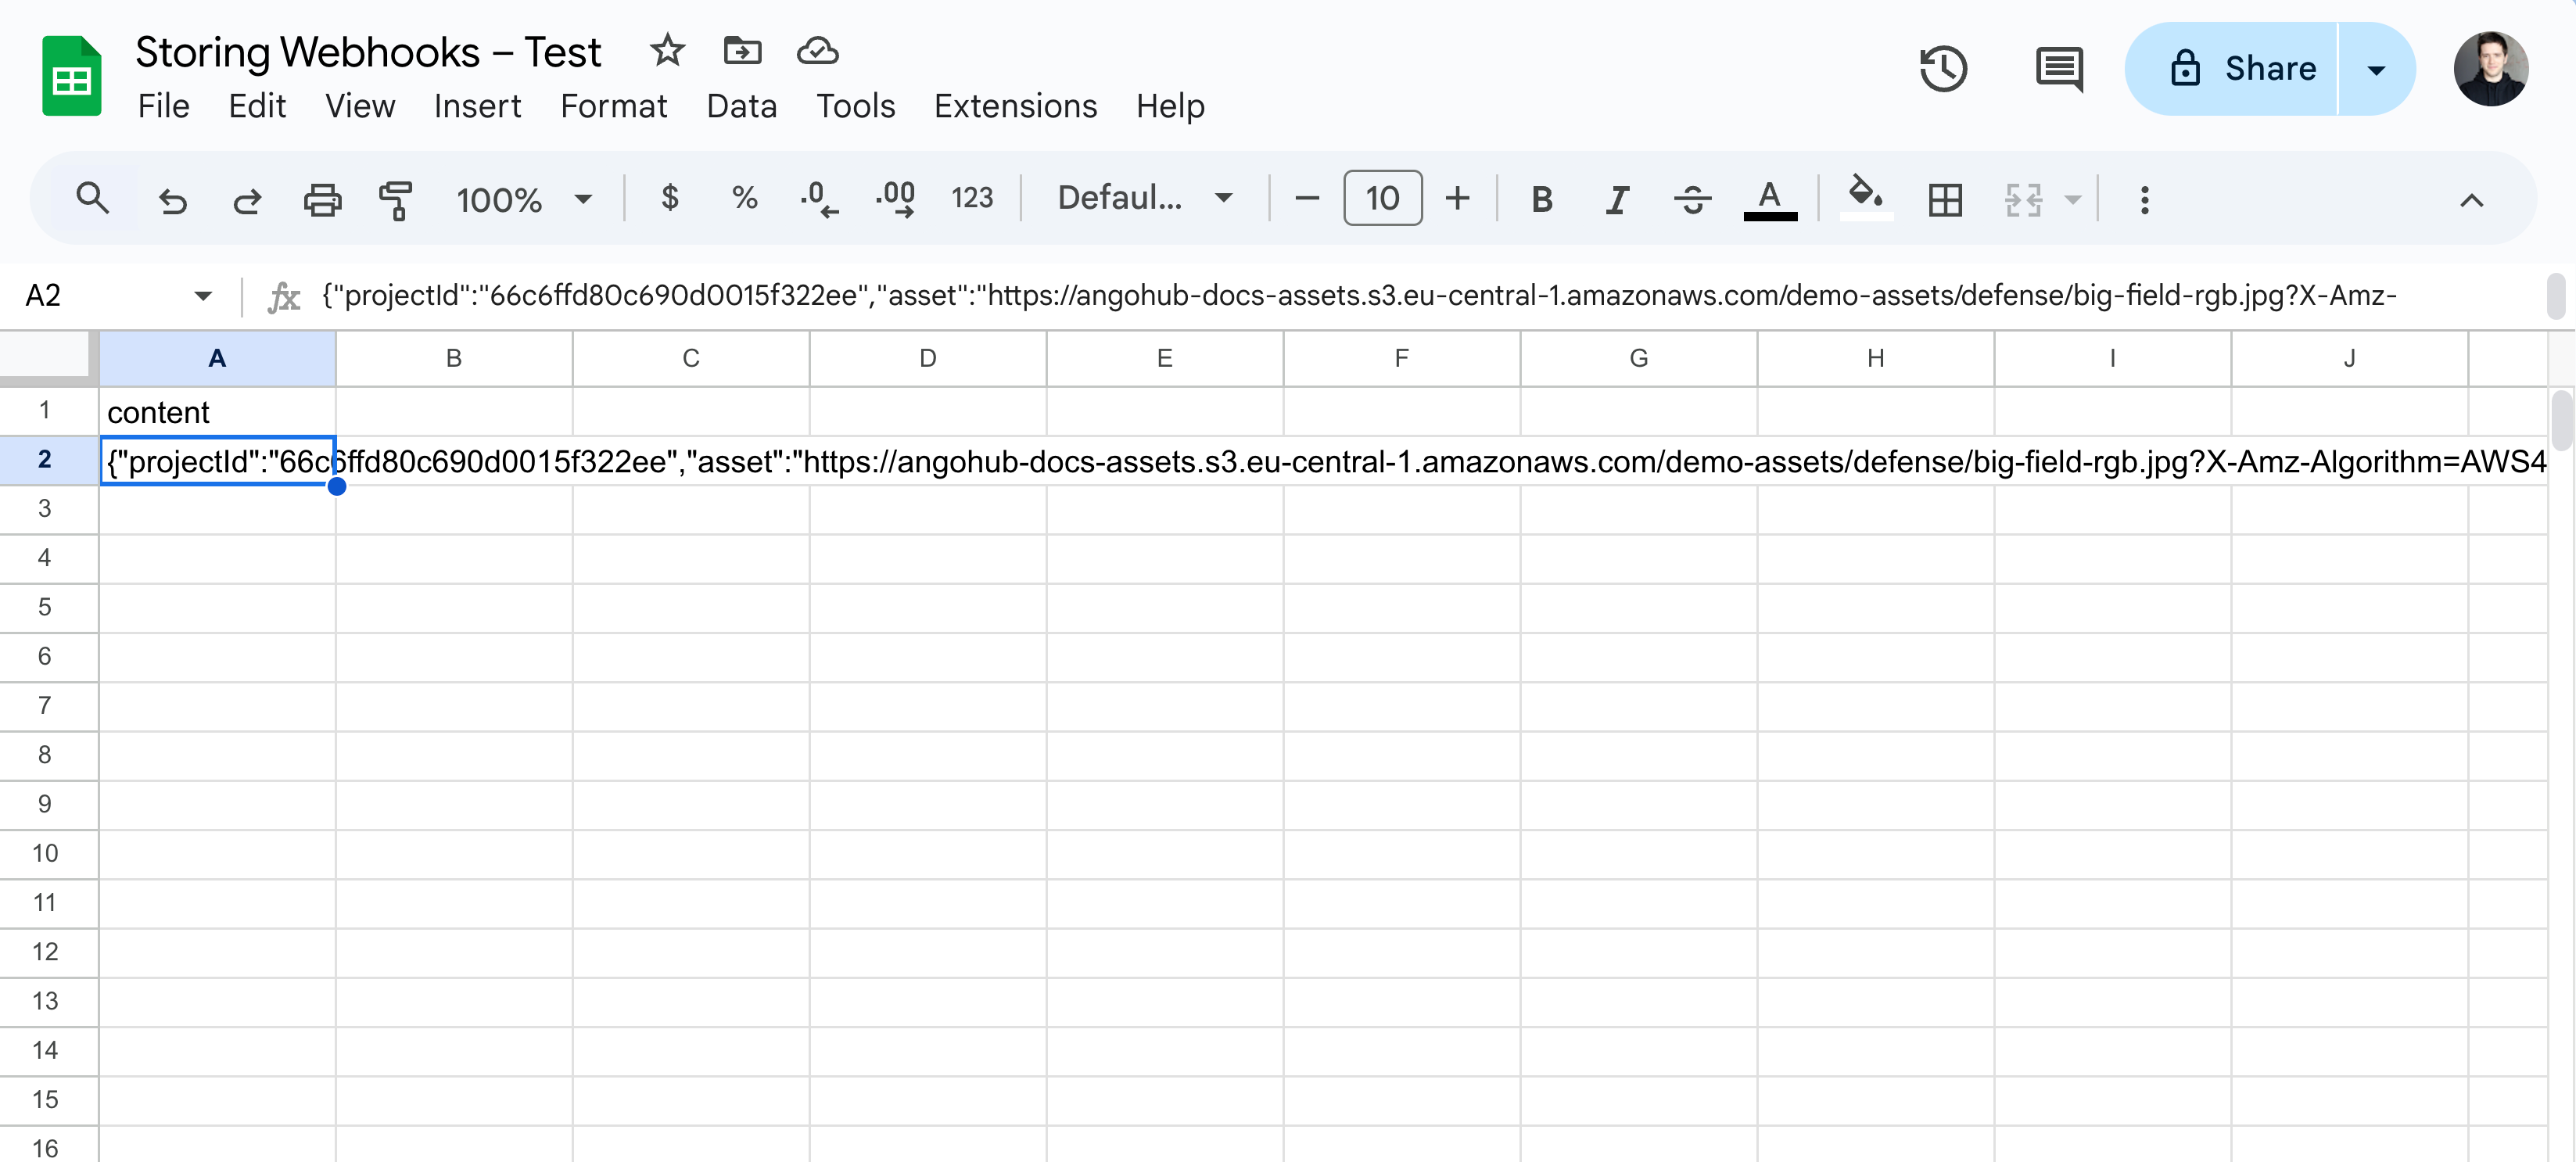Open the Share options dropdown arrow
Image resolution: width=2576 pixels, height=1162 pixels.
point(2376,69)
